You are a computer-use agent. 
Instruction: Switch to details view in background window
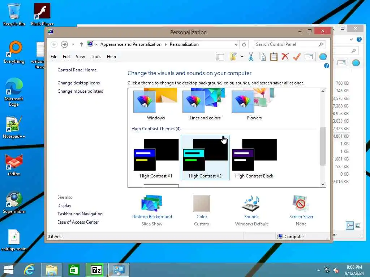click(350, 226)
